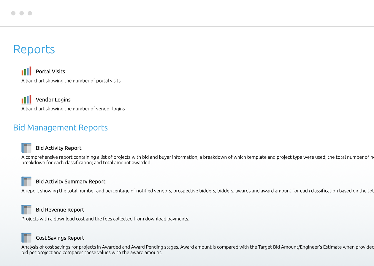
Task: Select the Bid Activity Report table icon
Action: (x=26, y=148)
